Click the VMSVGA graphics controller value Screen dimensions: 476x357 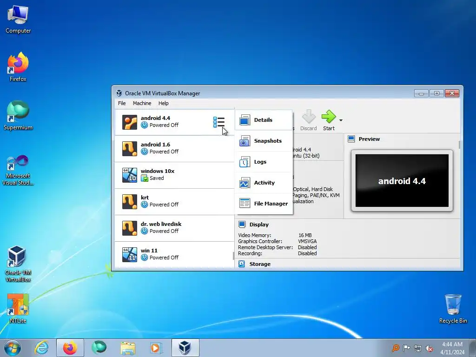click(x=307, y=241)
